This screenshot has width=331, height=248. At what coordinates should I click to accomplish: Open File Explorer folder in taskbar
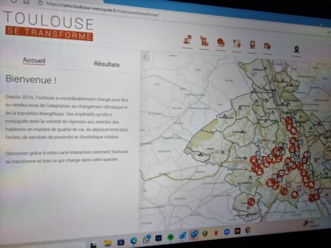tap(108, 243)
